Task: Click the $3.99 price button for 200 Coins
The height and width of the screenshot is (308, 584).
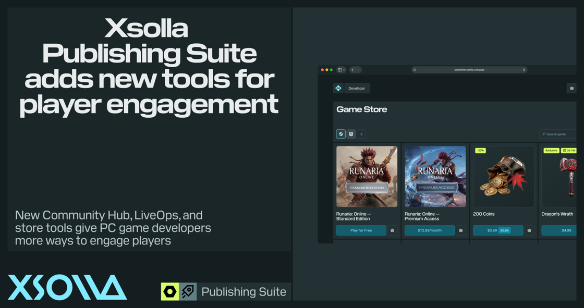Action: (498, 230)
